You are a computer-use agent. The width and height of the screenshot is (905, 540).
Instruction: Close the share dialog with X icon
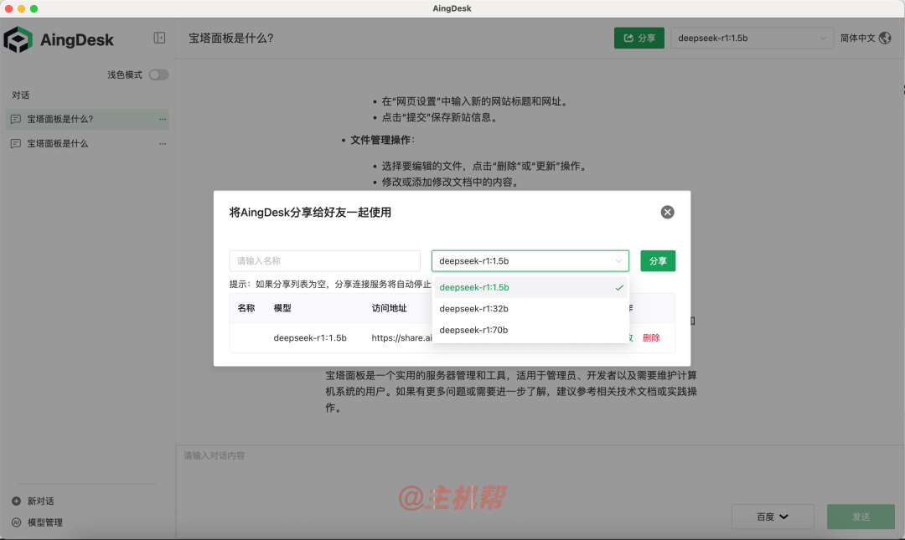[x=667, y=213]
